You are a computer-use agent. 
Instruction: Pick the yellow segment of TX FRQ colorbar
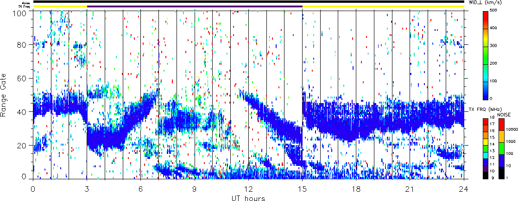tap(486, 142)
